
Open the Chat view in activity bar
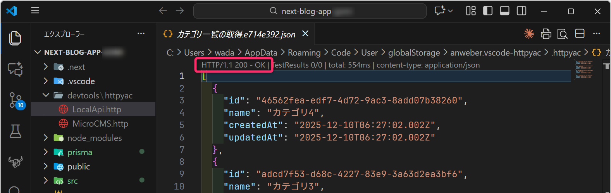[x=15, y=69]
